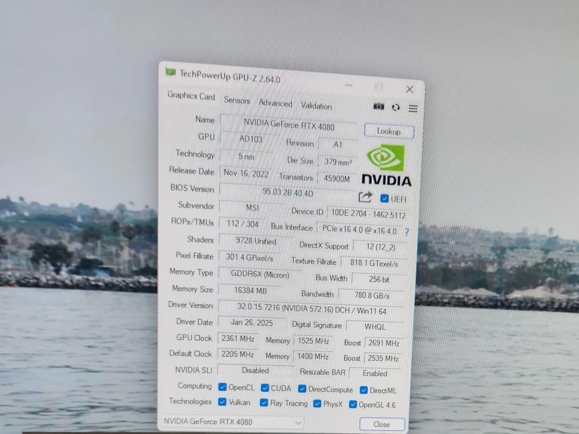This screenshot has height=434, width=579.
Task: Click the Resizable BAR value Enabled
Action: [x=375, y=373]
